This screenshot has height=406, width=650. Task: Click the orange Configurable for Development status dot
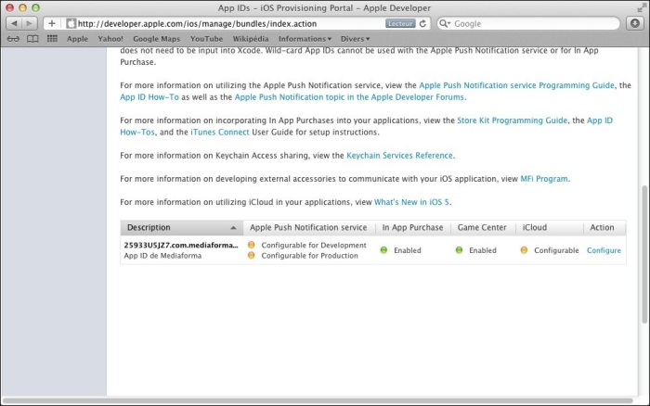pyautogui.click(x=252, y=245)
